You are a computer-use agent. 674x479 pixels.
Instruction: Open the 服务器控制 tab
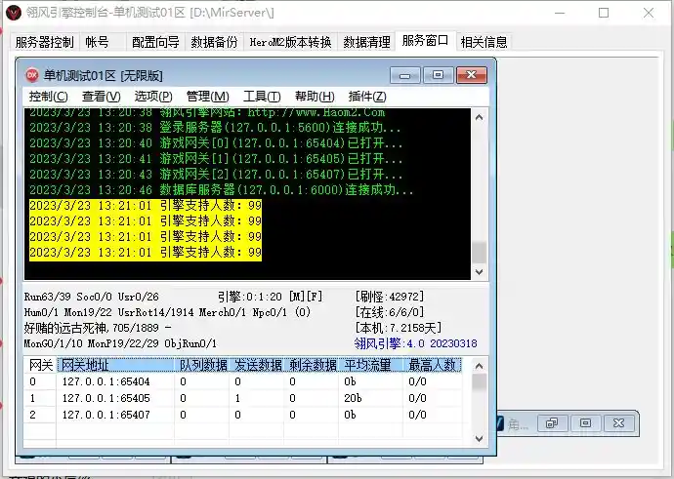(x=44, y=42)
